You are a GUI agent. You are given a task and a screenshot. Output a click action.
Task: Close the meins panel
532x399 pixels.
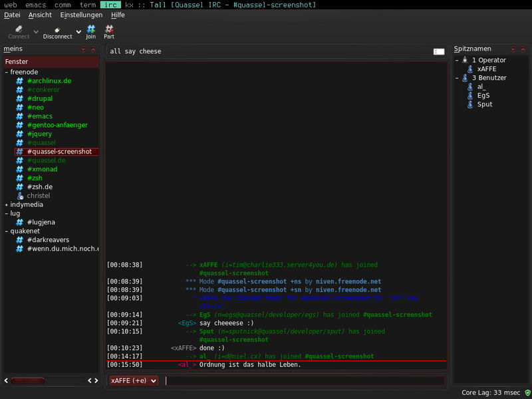pyautogui.click(x=93, y=49)
